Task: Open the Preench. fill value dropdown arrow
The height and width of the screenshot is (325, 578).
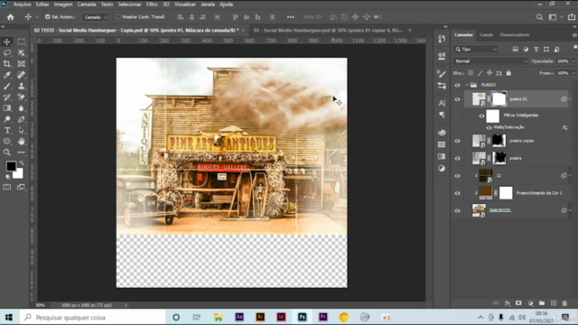Action: pos(573,73)
